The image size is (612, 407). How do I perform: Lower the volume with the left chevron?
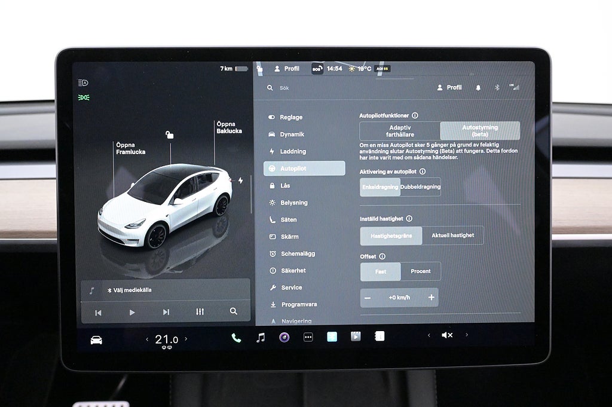pos(429,335)
